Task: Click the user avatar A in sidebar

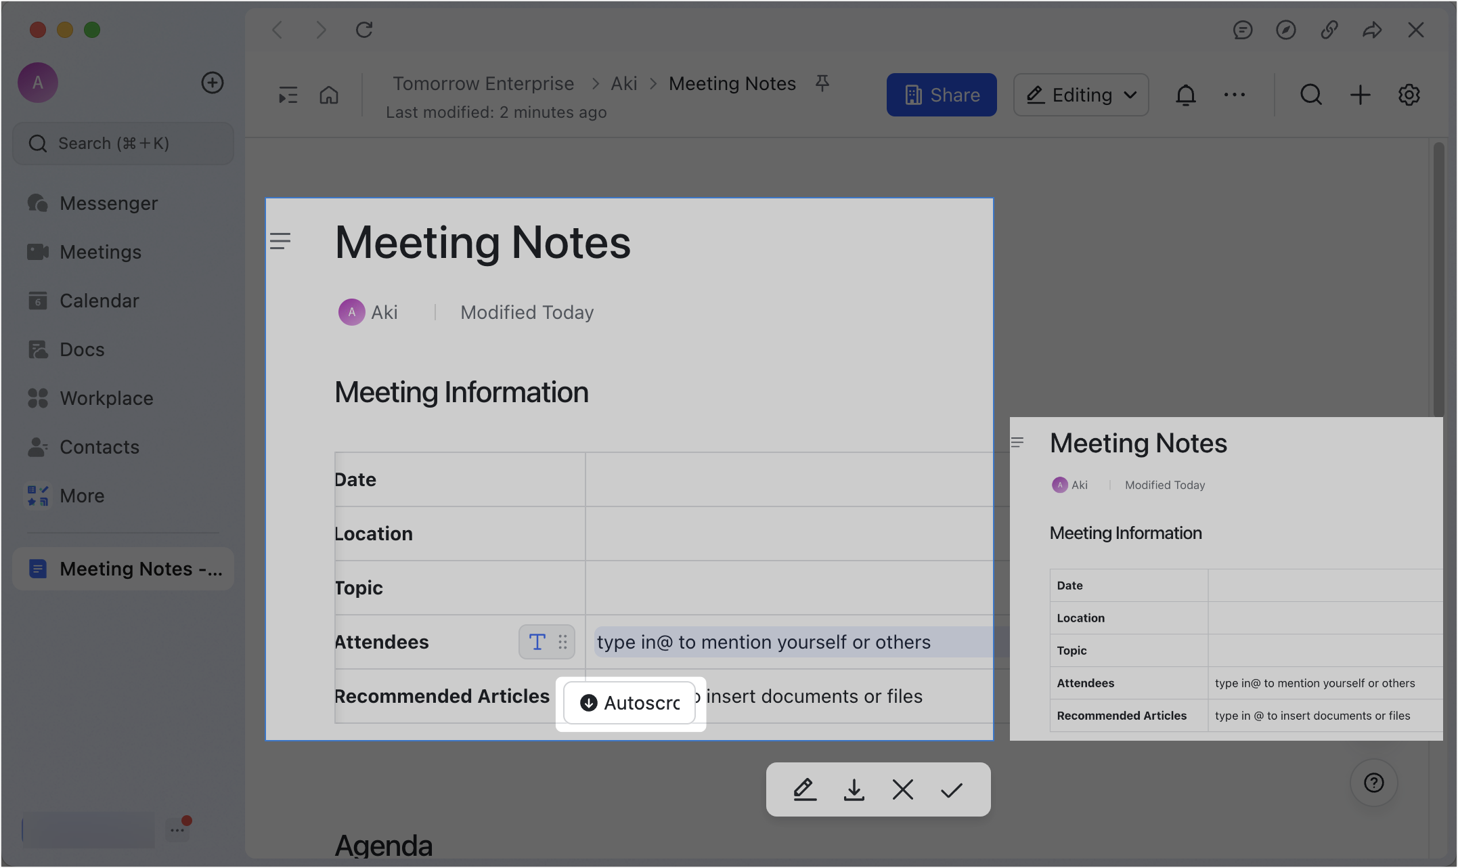Action: pos(38,83)
